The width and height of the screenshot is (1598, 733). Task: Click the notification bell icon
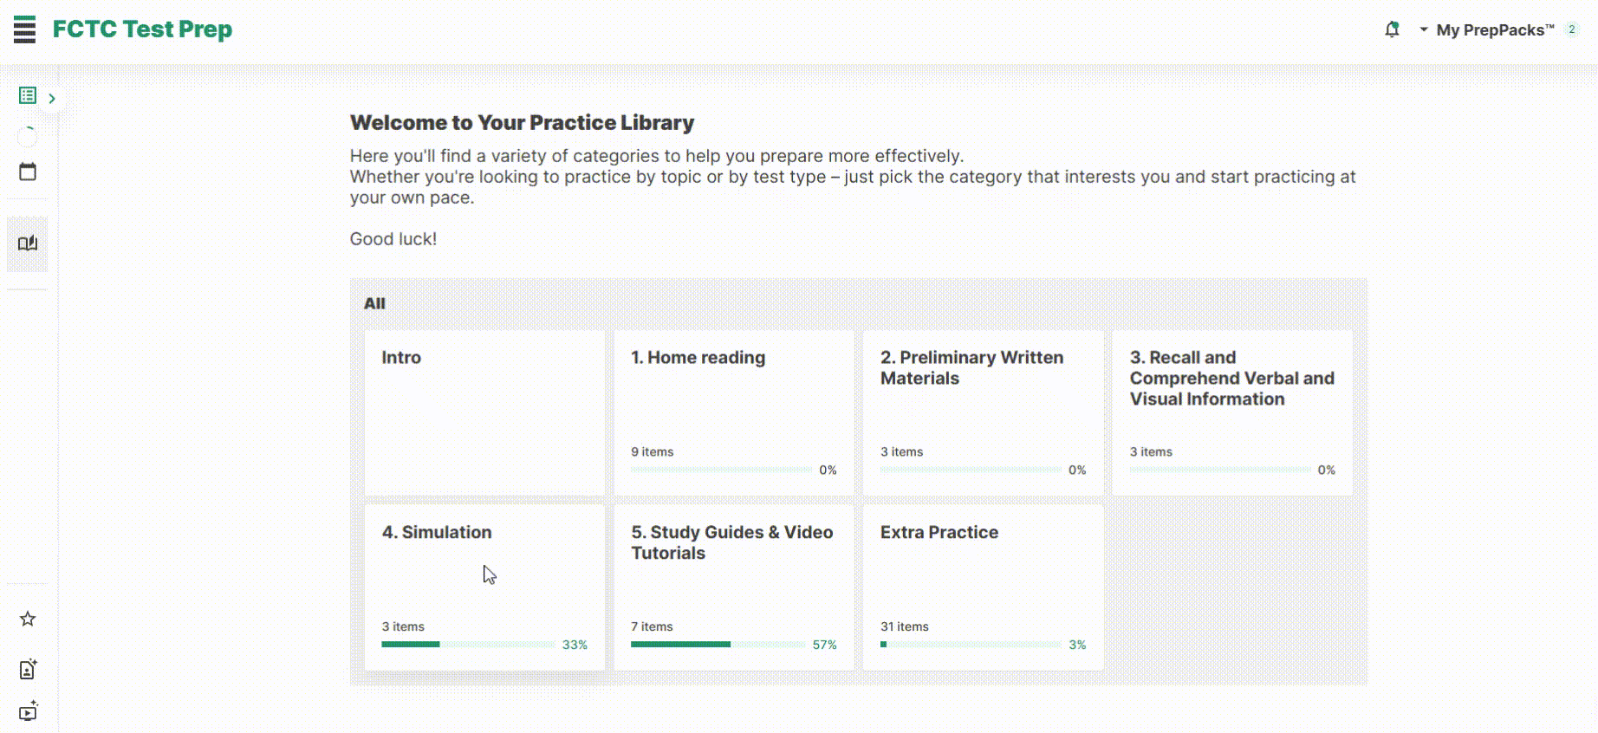coord(1392,29)
